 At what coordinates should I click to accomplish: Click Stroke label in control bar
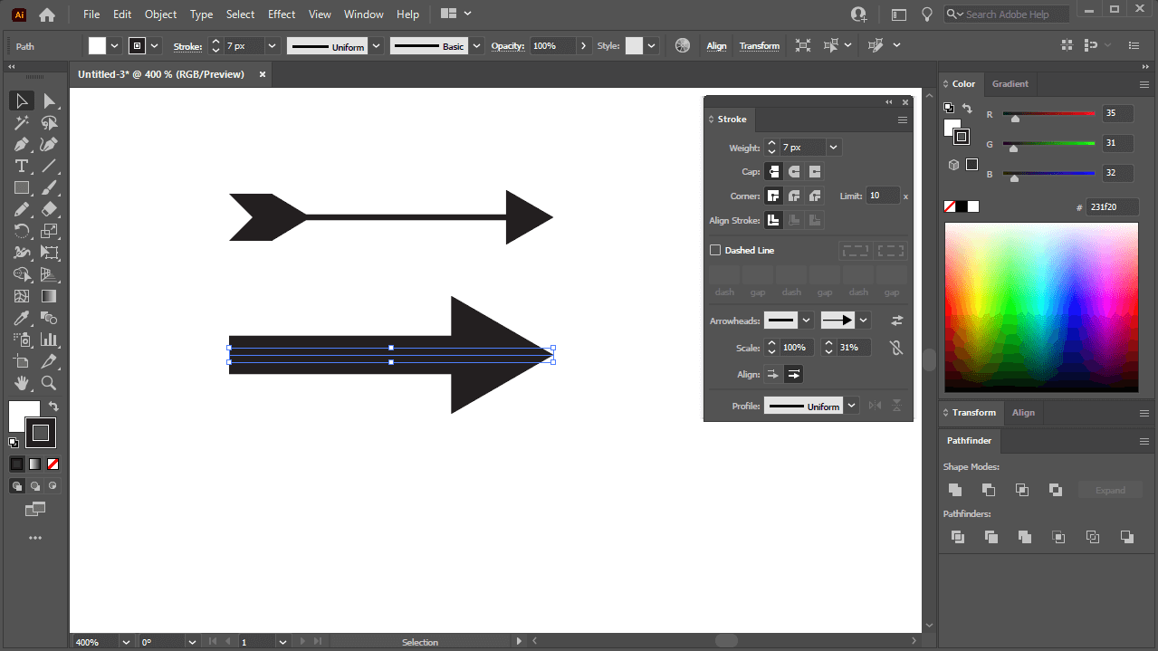coord(187,46)
